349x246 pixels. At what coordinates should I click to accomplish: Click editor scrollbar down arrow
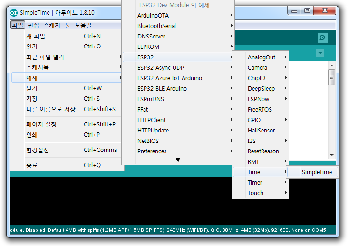(332, 155)
